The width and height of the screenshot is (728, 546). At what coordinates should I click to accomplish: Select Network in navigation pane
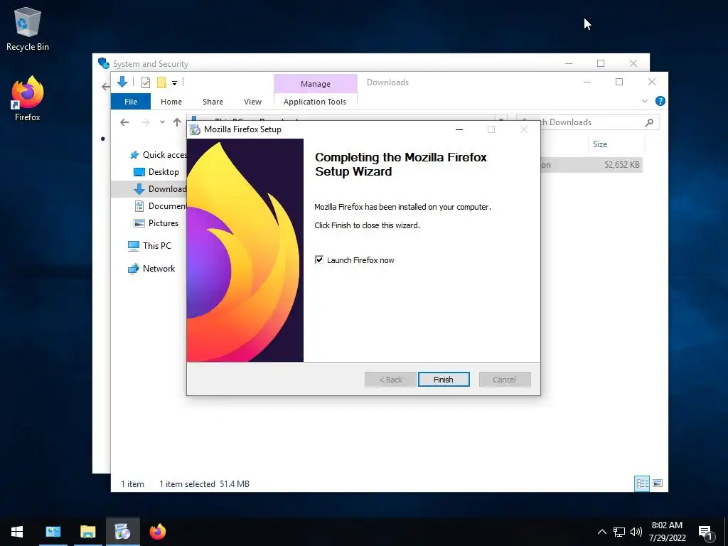[x=151, y=268]
